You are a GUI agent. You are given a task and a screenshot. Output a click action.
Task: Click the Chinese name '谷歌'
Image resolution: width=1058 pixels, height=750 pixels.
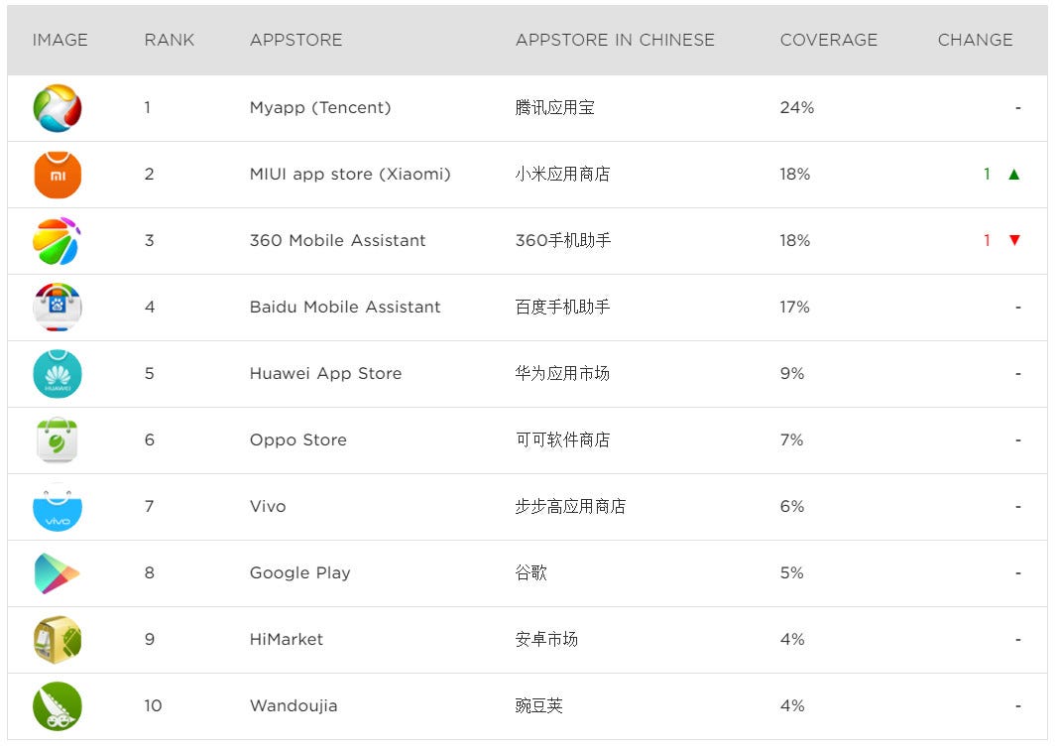pos(531,573)
